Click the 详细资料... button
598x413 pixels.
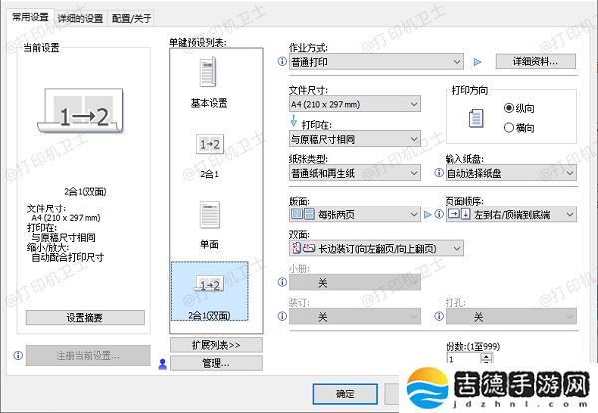(x=535, y=61)
